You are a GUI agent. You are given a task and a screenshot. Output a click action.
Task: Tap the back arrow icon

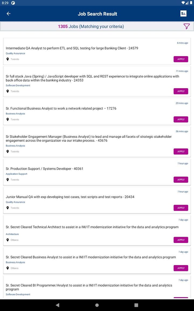(x=9, y=14)
